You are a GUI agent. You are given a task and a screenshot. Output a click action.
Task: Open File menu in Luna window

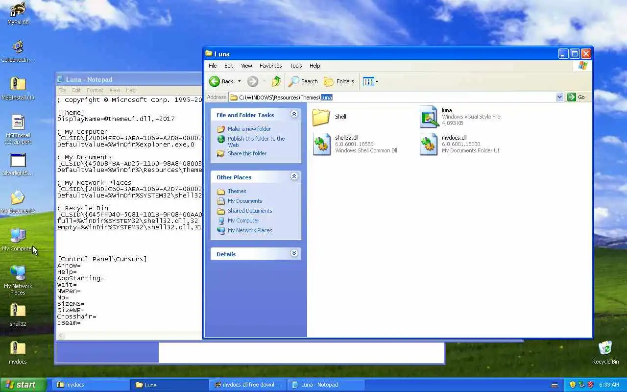click(x=213, y=66)
